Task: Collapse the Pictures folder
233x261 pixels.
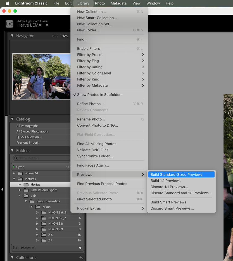Action: tap(14, 179)
